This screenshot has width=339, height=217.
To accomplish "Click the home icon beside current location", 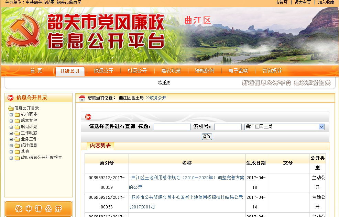I will tap(82, 98).
